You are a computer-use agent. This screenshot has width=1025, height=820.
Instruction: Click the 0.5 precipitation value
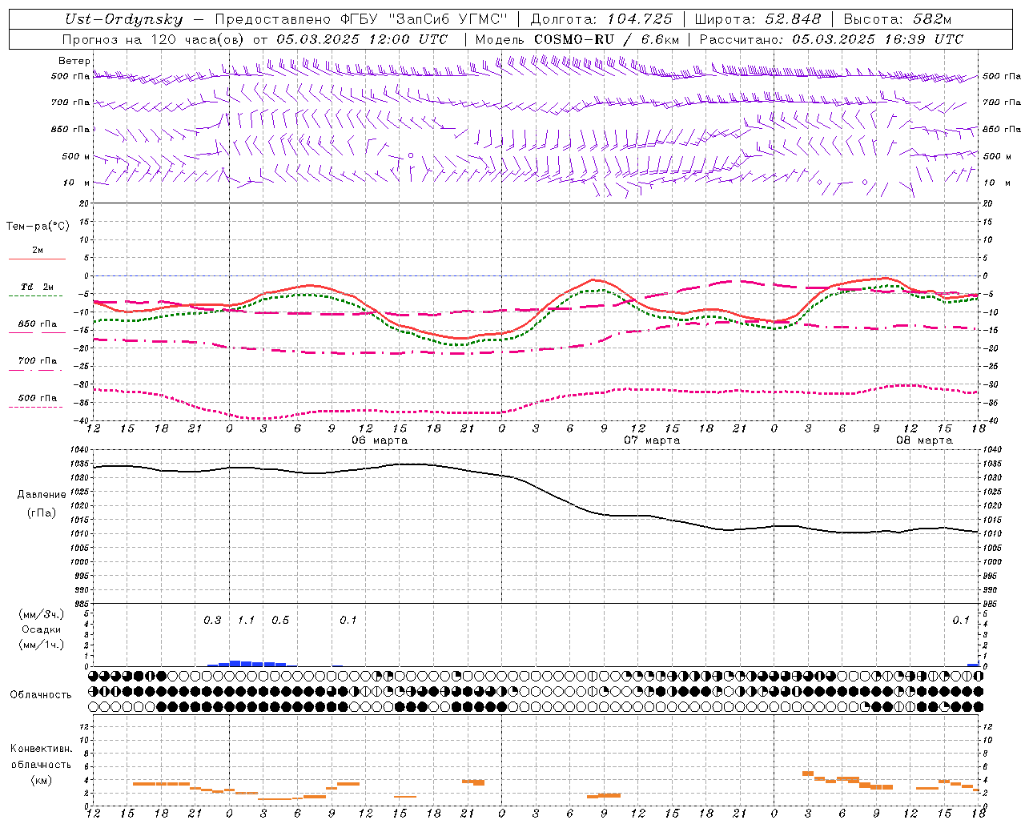280,621
